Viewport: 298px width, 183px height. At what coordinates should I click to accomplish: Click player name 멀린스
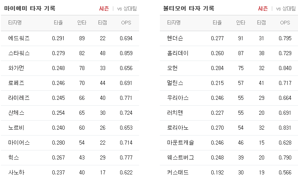[176, 83]
